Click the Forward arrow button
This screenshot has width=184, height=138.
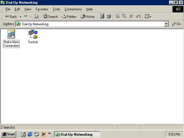point(26,16)
